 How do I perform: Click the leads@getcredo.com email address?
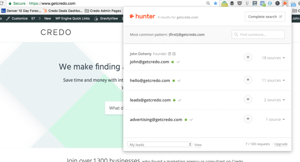(150, 100)
